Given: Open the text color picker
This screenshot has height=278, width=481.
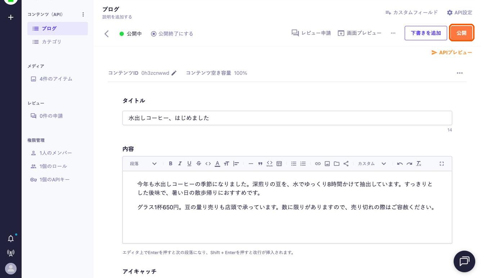Looking at the screenshot, I should point(217,164).
